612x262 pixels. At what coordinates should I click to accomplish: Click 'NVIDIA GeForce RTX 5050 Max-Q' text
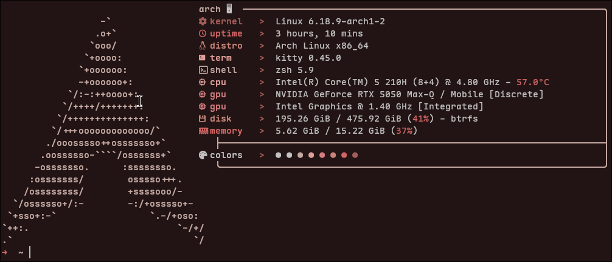click(358, 94)
